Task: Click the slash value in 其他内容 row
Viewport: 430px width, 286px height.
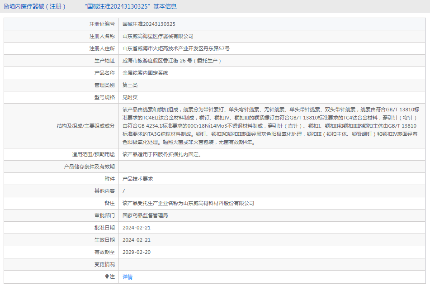Action: tap(123, 191)
